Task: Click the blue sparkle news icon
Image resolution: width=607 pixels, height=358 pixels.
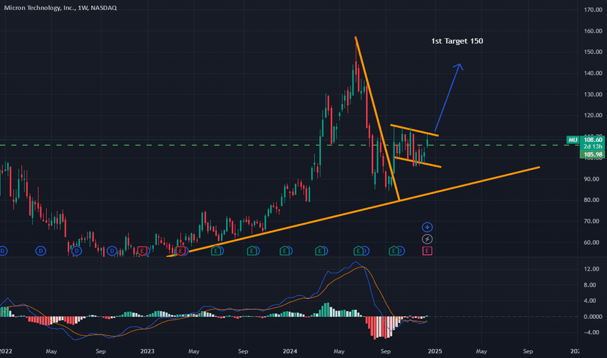Action: pyautogui.click(x=427, y=227)
